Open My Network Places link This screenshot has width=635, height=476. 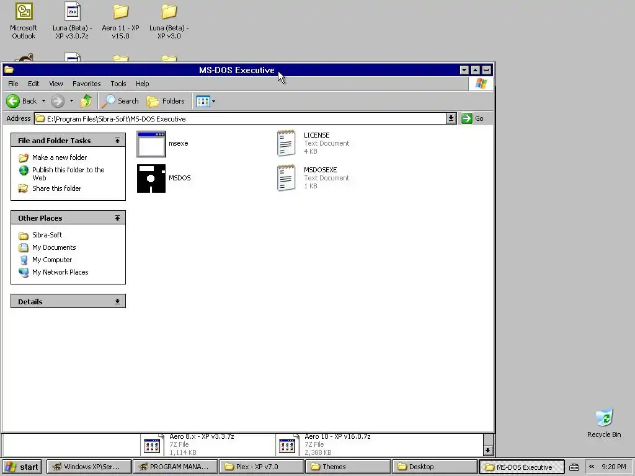click(x=60, y=273)
